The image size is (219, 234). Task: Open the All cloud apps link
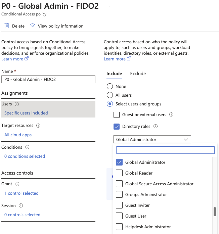point(18,135)
